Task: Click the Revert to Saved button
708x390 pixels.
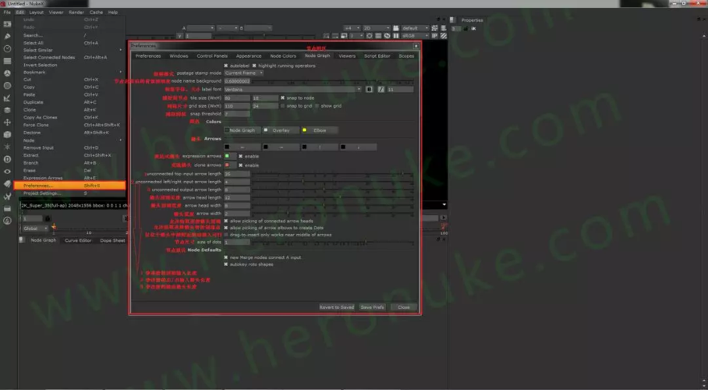Action: [x=336, y=307]
